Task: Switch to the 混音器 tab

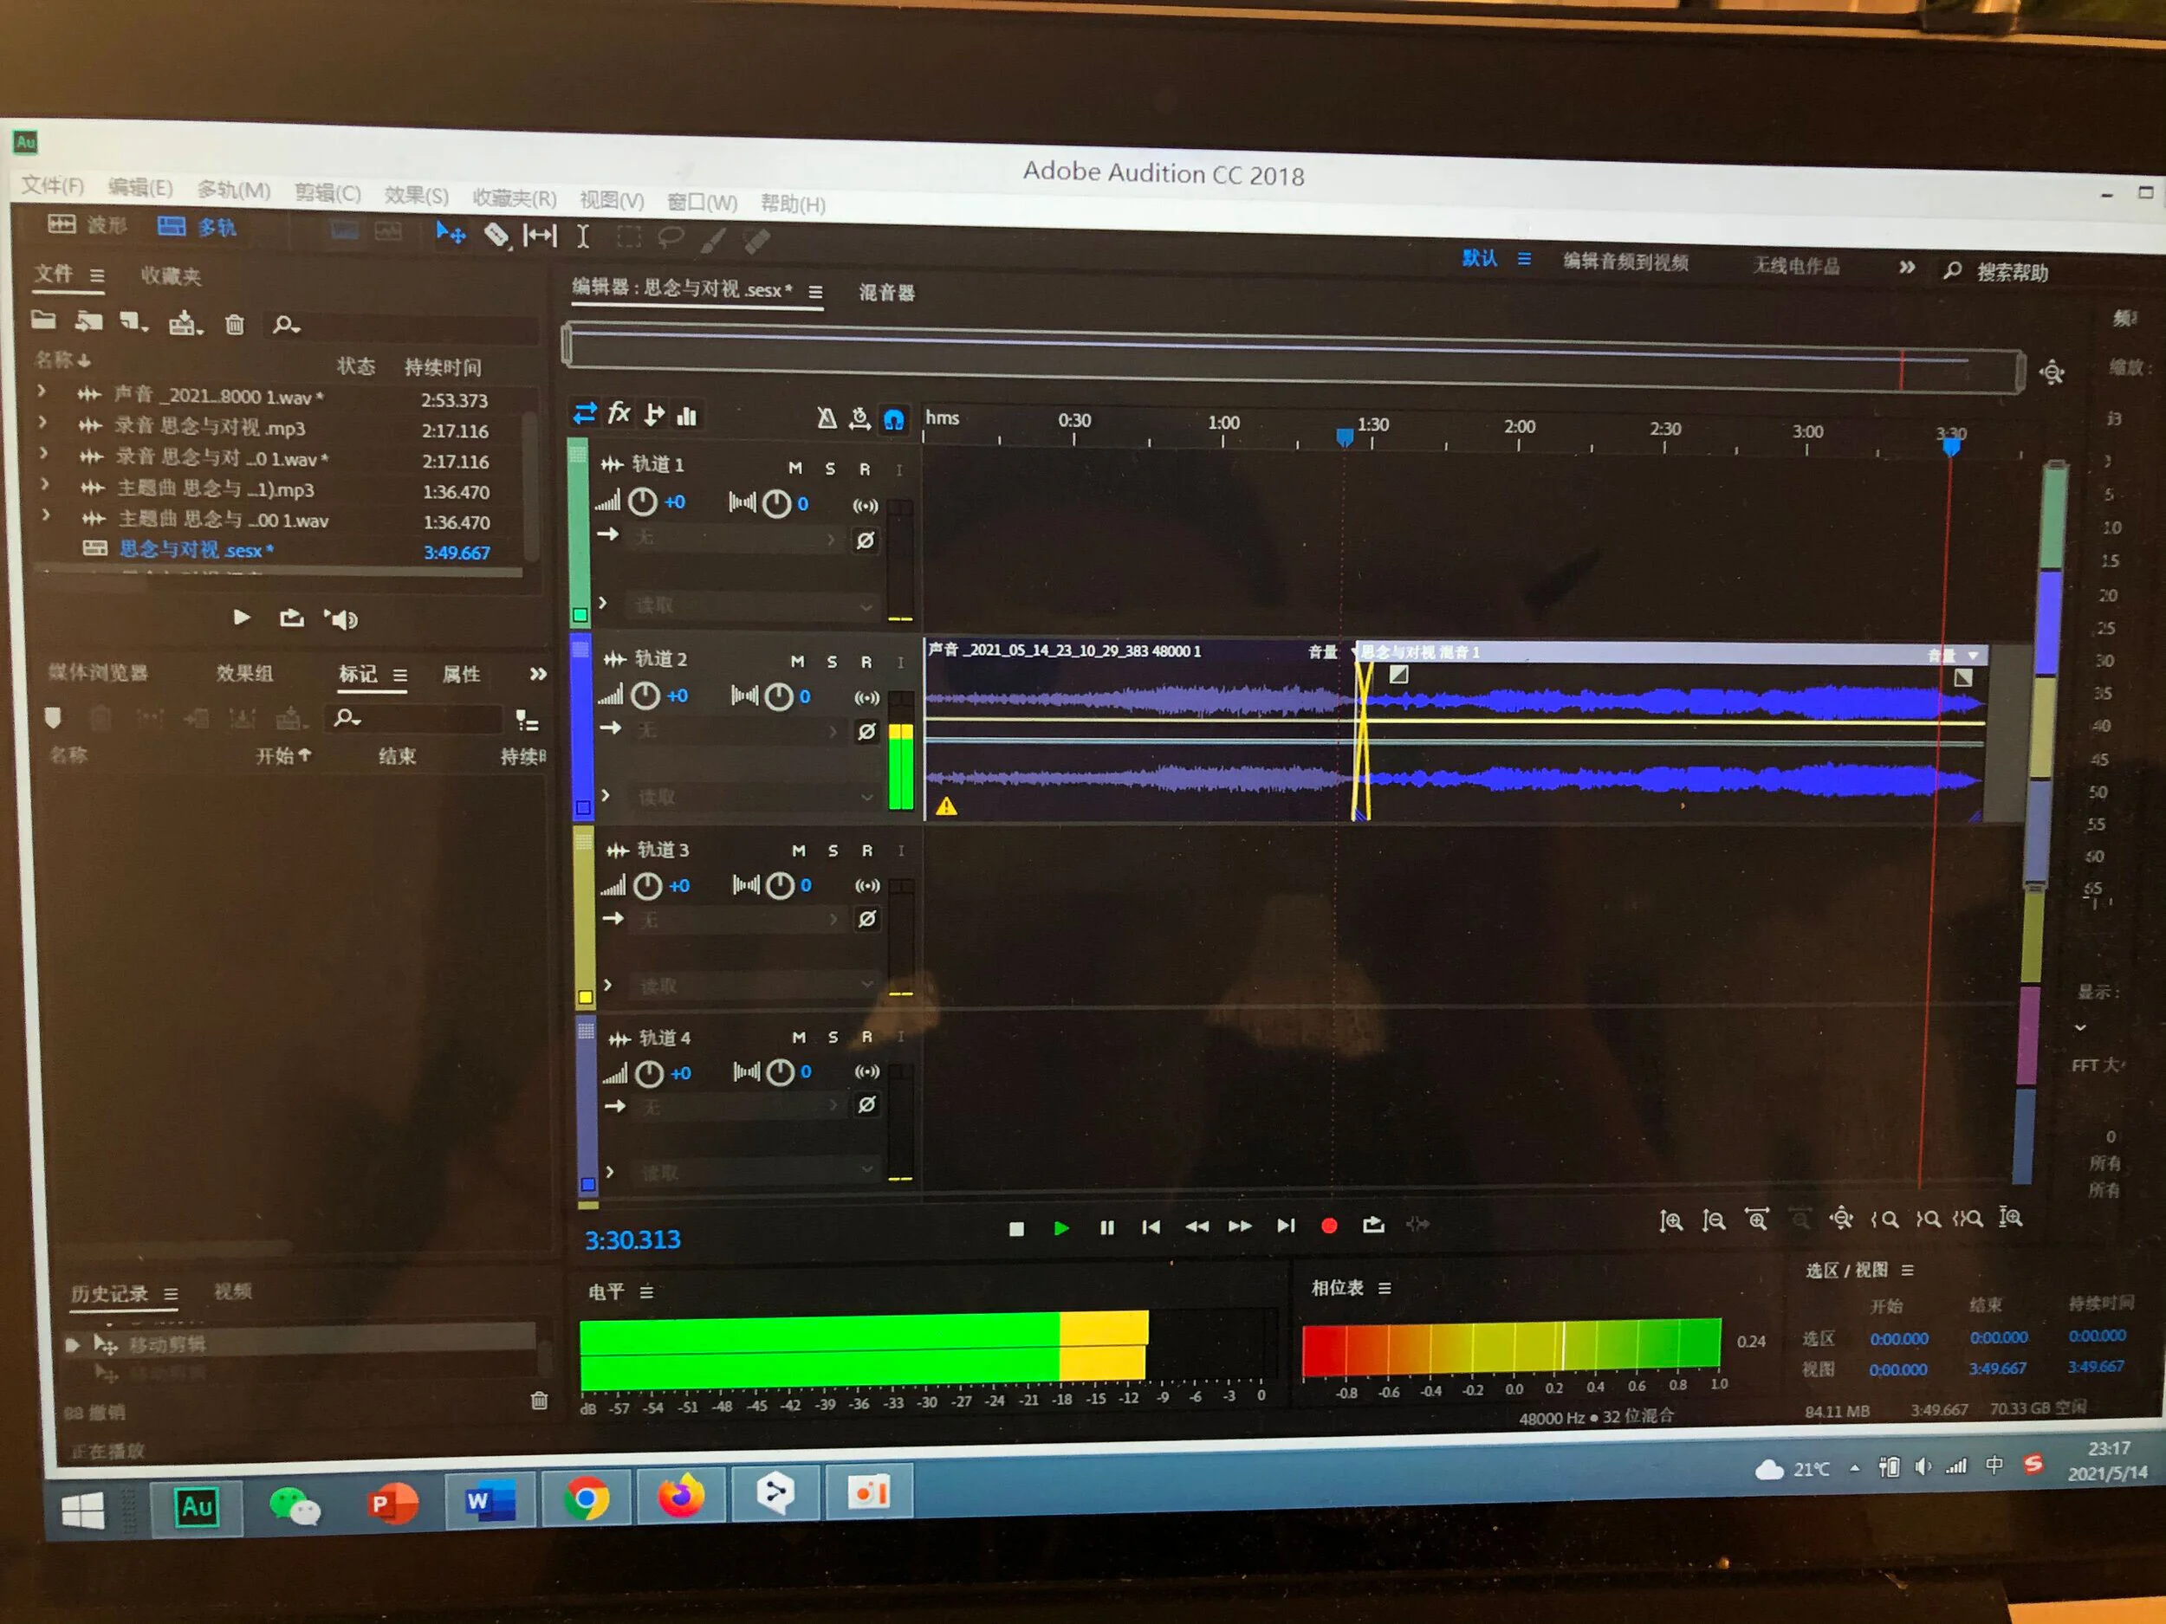Action: click(886, 293)
